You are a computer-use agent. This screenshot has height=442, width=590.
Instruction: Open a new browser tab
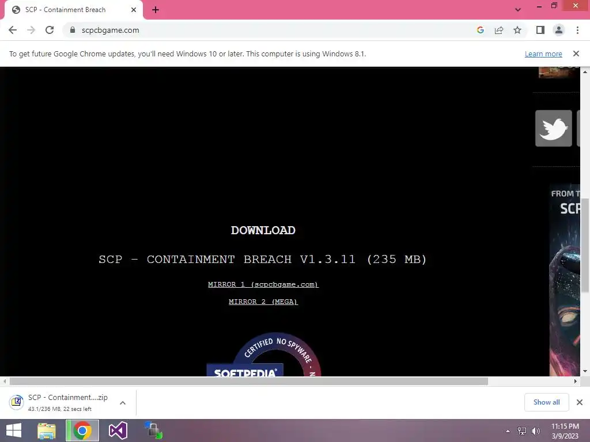(156, 10)
